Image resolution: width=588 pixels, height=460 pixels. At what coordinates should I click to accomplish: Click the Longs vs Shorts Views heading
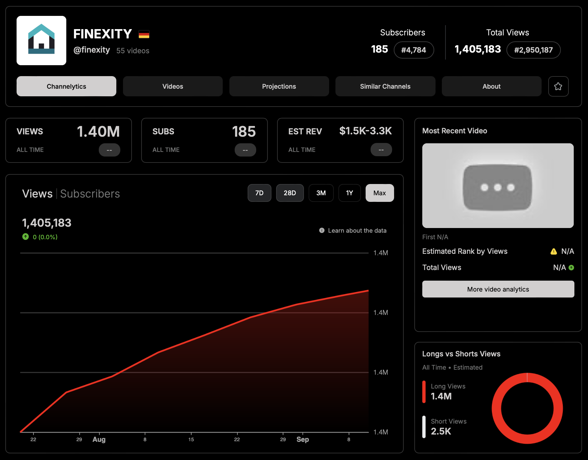point(461,354)
